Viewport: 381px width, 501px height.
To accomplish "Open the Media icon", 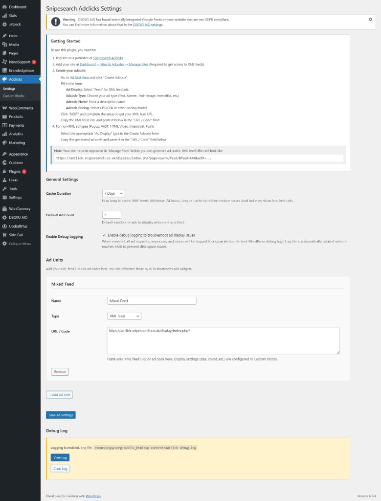I will point(4,45).
